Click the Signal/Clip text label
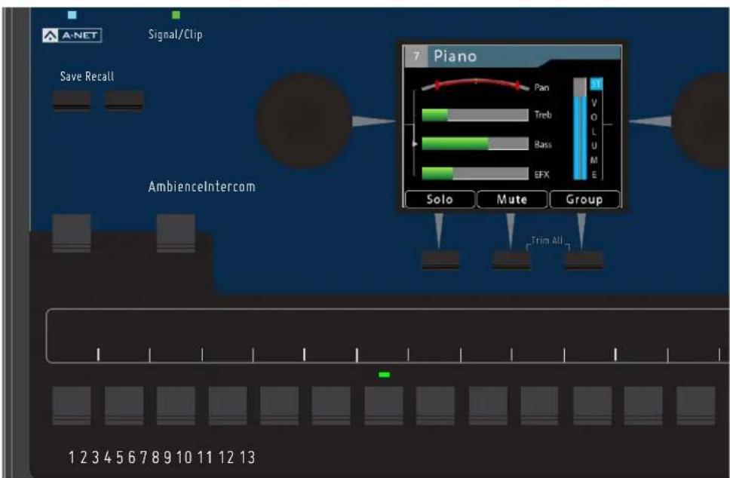Image resolution: width=730 pixels, height=478 pixels. coord(176,35)
